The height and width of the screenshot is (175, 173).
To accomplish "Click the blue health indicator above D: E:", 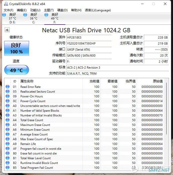I will coord(4,15).
